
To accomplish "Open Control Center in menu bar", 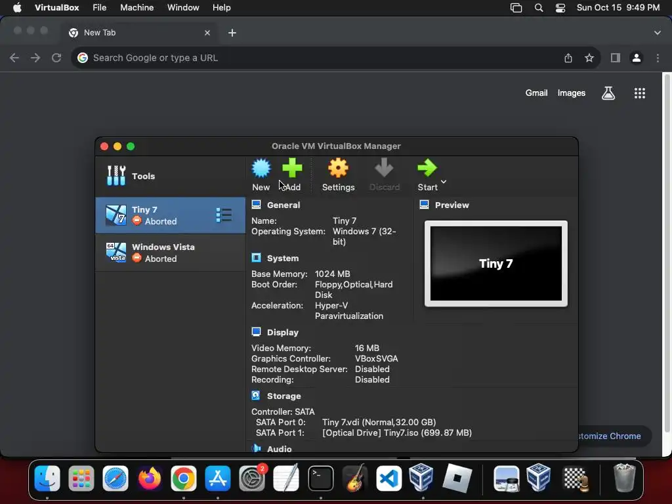I will pos(560,8).
